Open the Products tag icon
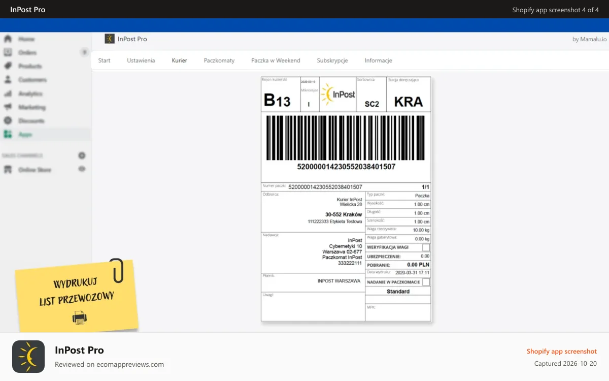 pyautogui.click(x=8, y=66)
